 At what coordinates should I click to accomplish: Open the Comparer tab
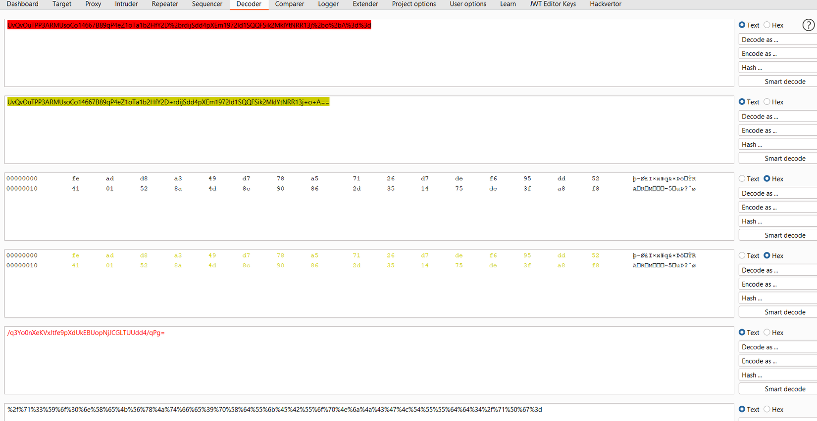(x=290, y=4)
